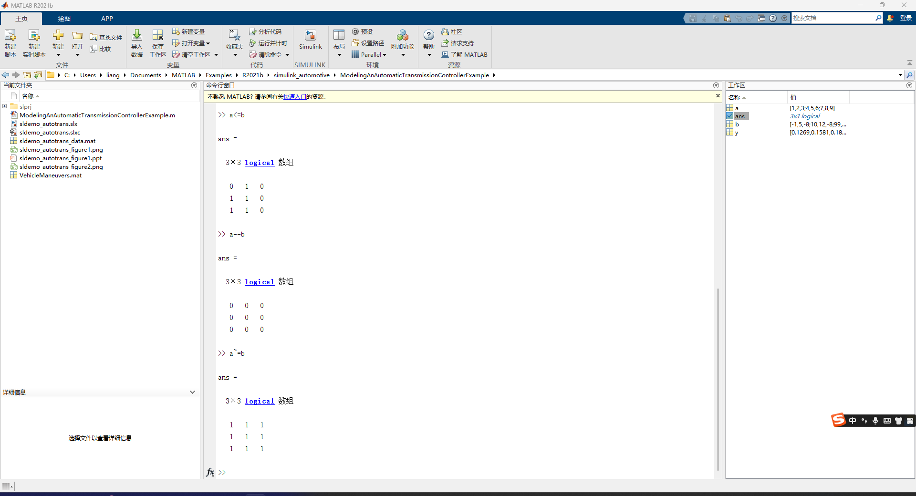
Task: Click the 查找文件 find files button
Action: pos(106,37)
